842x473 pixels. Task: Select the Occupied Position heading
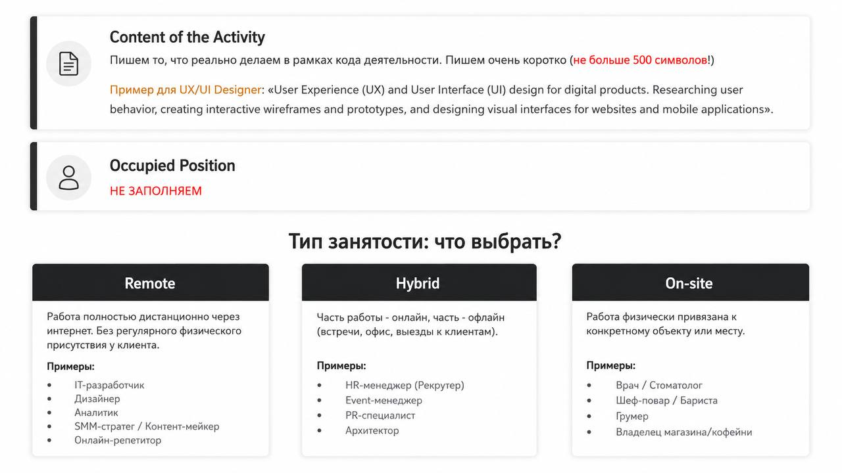172,166
